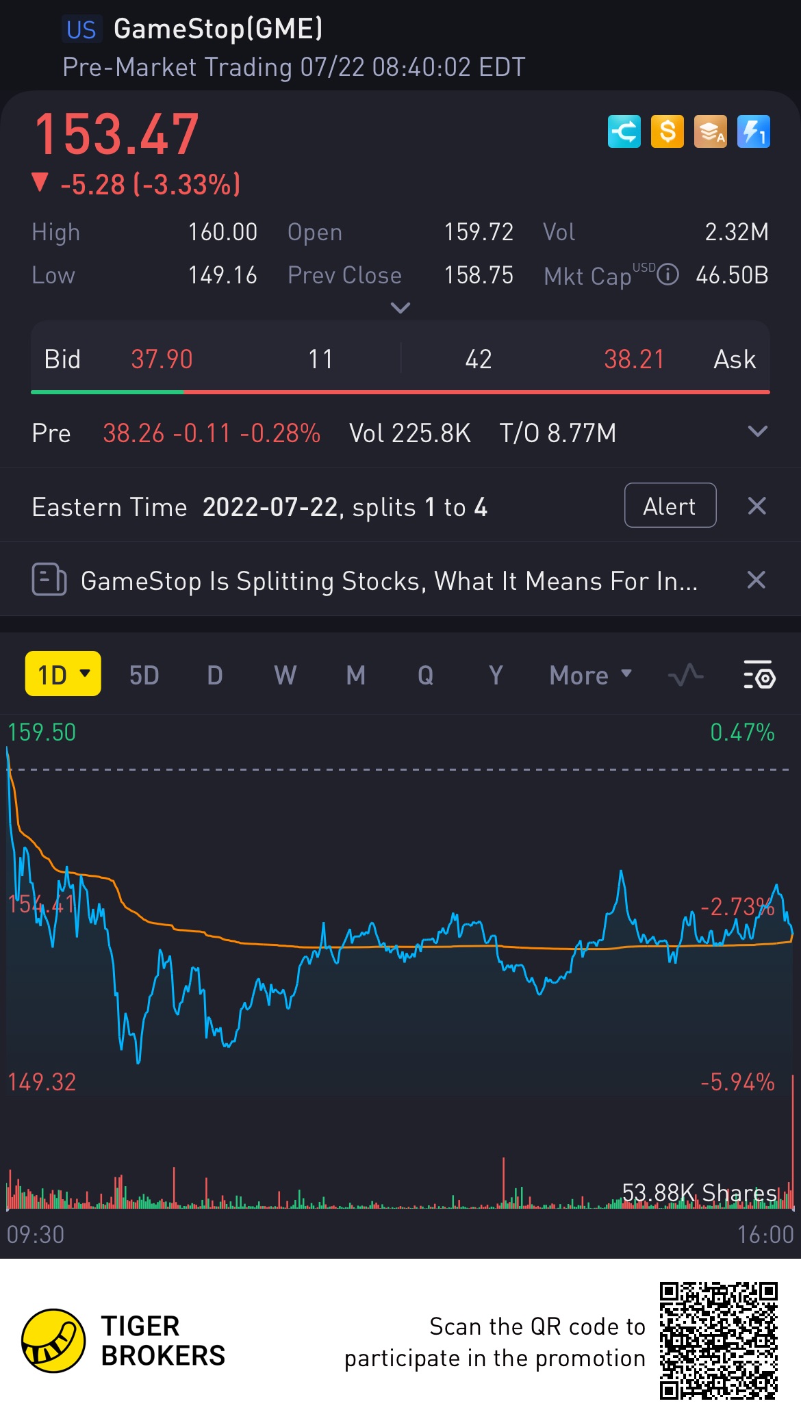The height and width of the screenshot is (1423, 801).
Task: Dismiss the stock split notice
Action: 756,506
